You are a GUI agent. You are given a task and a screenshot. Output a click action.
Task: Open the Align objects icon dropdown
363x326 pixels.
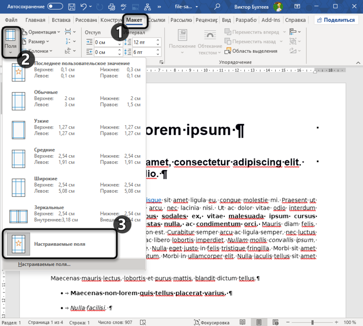tap(295, 32)
